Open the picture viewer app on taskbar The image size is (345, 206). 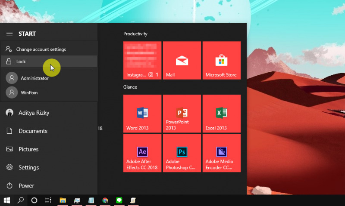77,200
